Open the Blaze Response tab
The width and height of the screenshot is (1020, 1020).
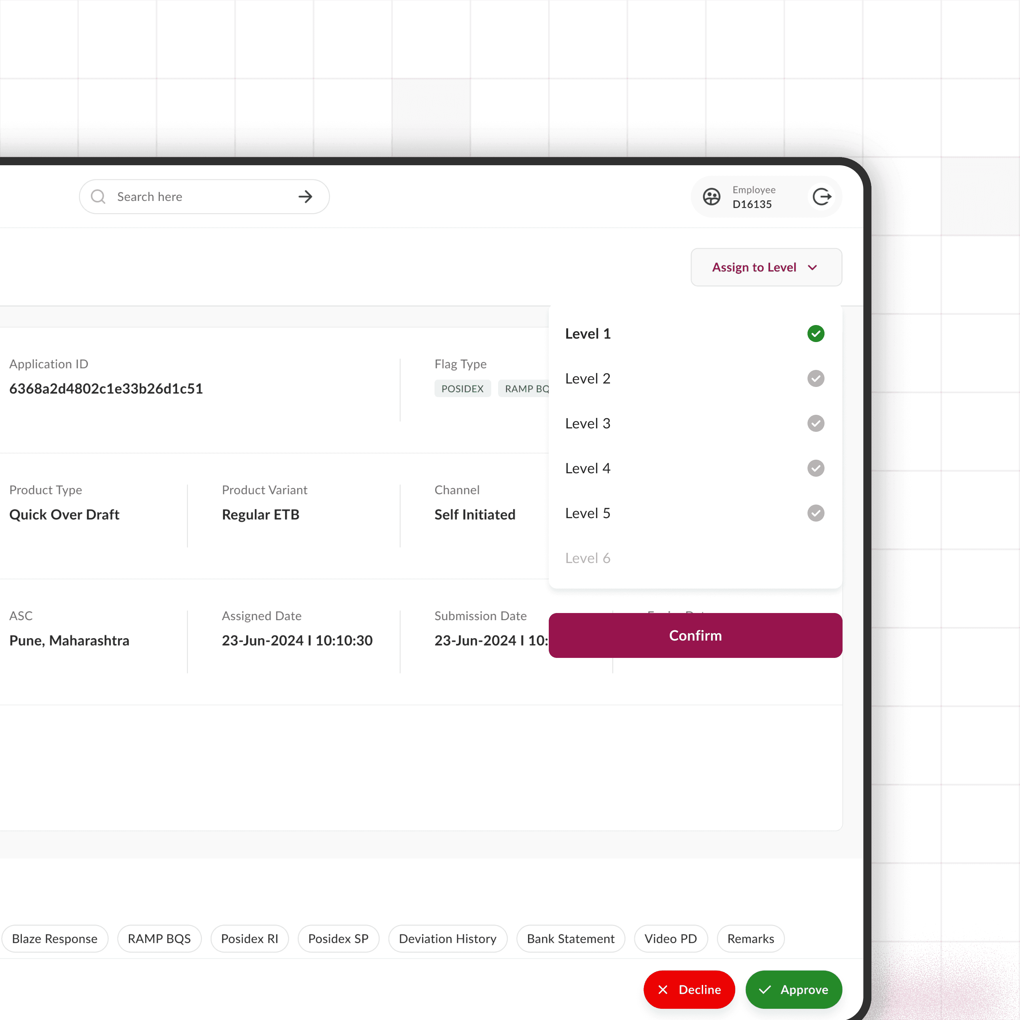pyautogui.click(x=54, y=938)
